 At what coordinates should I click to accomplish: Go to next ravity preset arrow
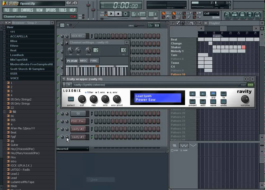[203, 94]
